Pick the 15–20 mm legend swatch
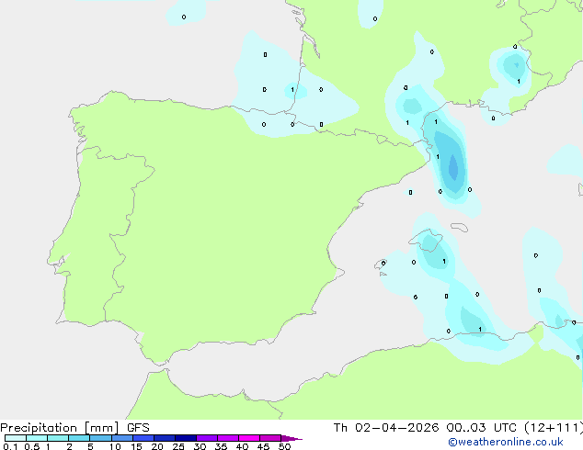Viewport: 583px width, 450px height. [143, 438]
